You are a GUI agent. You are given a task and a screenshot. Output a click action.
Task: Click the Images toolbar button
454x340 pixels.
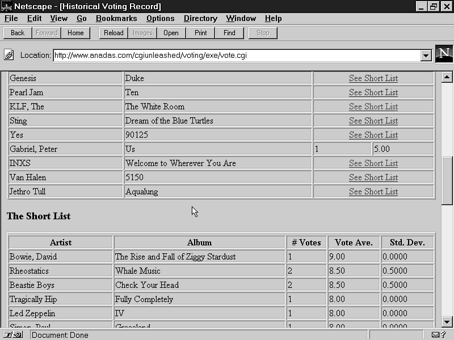pyautogui.click(x=142, y=33)
